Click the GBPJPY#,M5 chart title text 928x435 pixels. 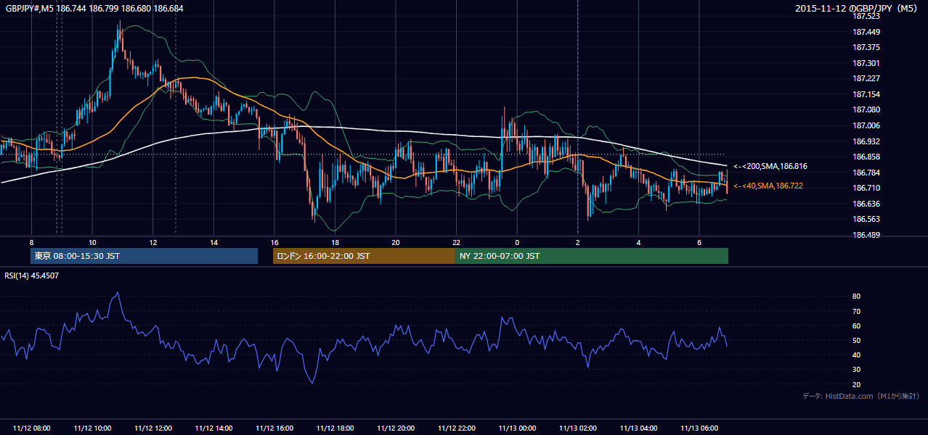click(94, 8)
